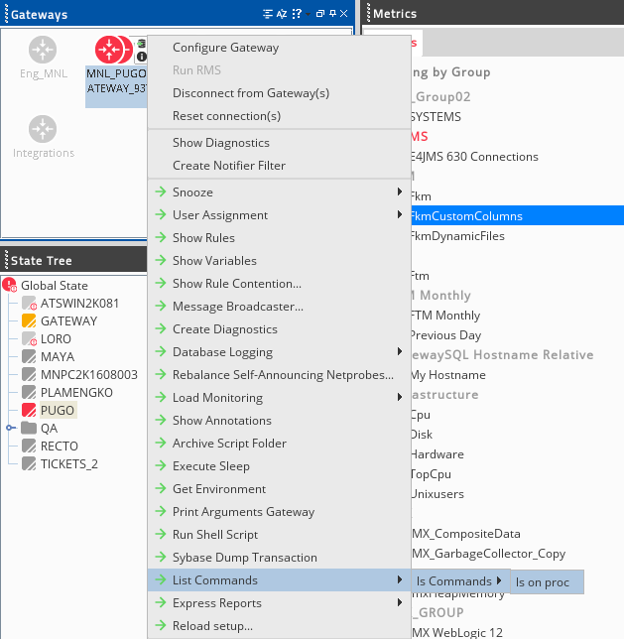Choose Reload setup... from the menu
Screen dimensions: 624x639
(212, 626)
